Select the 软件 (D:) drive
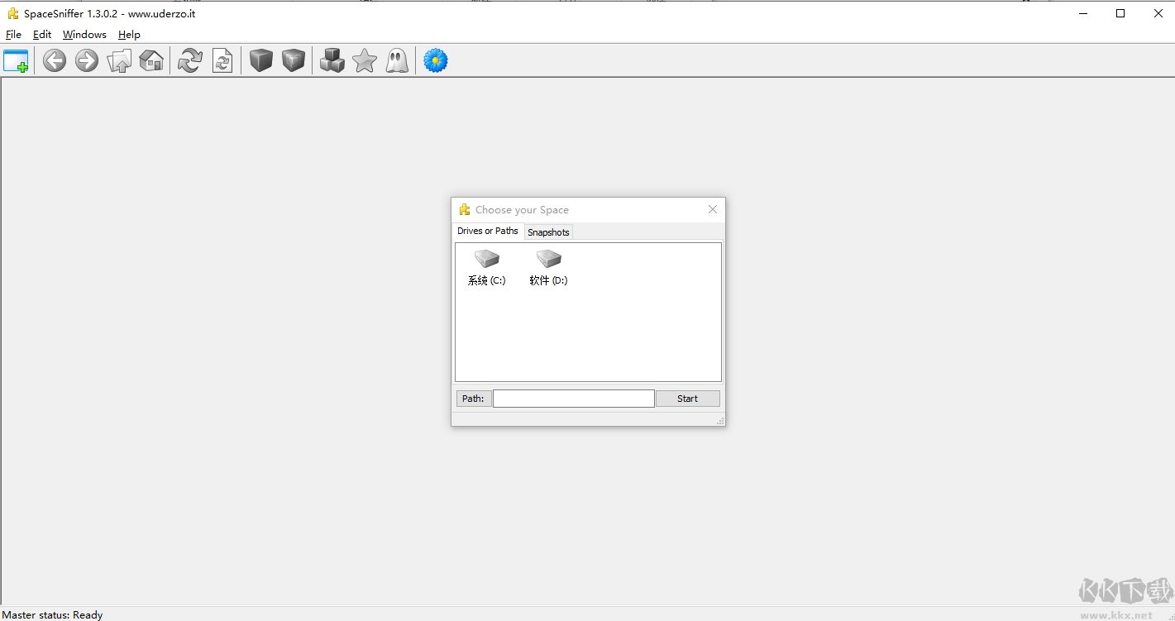 548,268
